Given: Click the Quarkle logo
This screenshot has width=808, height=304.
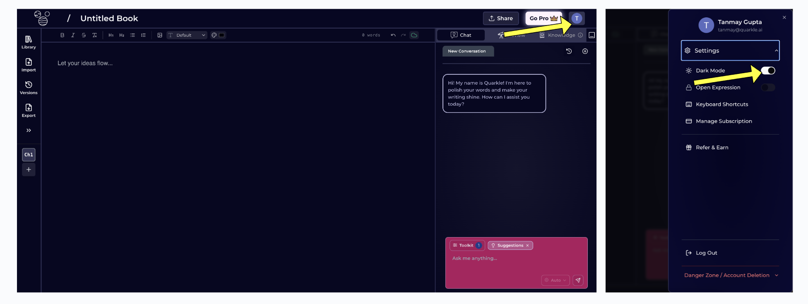Looking at the screenshot, I should point(42,18).
